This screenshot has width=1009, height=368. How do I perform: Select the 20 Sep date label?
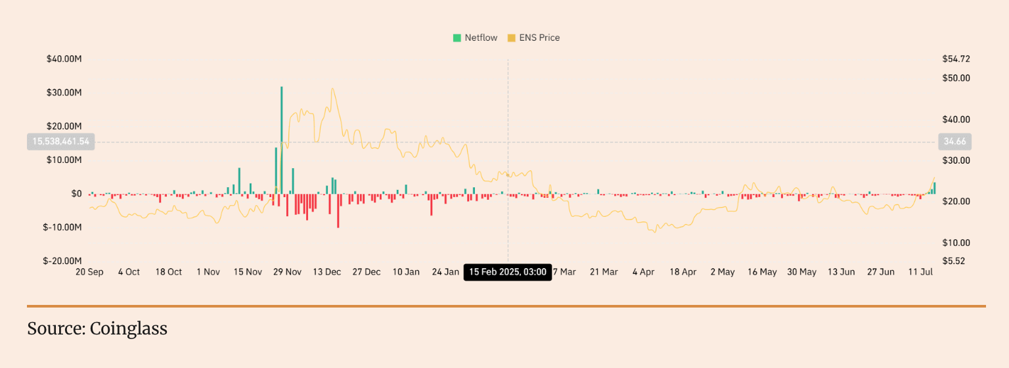89,272
